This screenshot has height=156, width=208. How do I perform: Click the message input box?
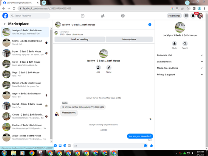point(108,146)
